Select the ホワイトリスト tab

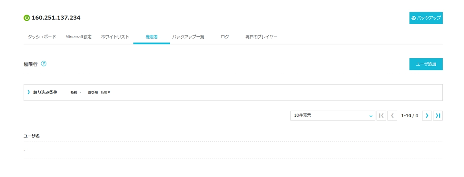(x=115, y=37)
